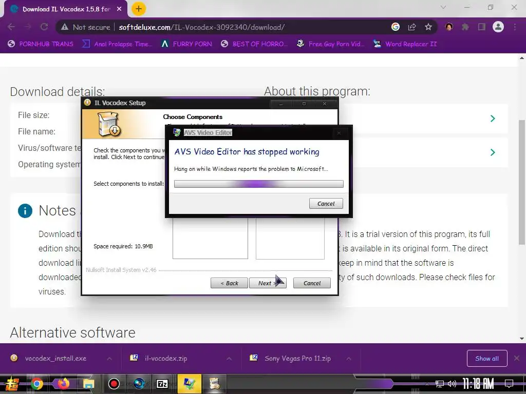This screenshot has width=526, height=394.
Task: Click the scrollbar up arrow
Action: (x=522, y=58)
